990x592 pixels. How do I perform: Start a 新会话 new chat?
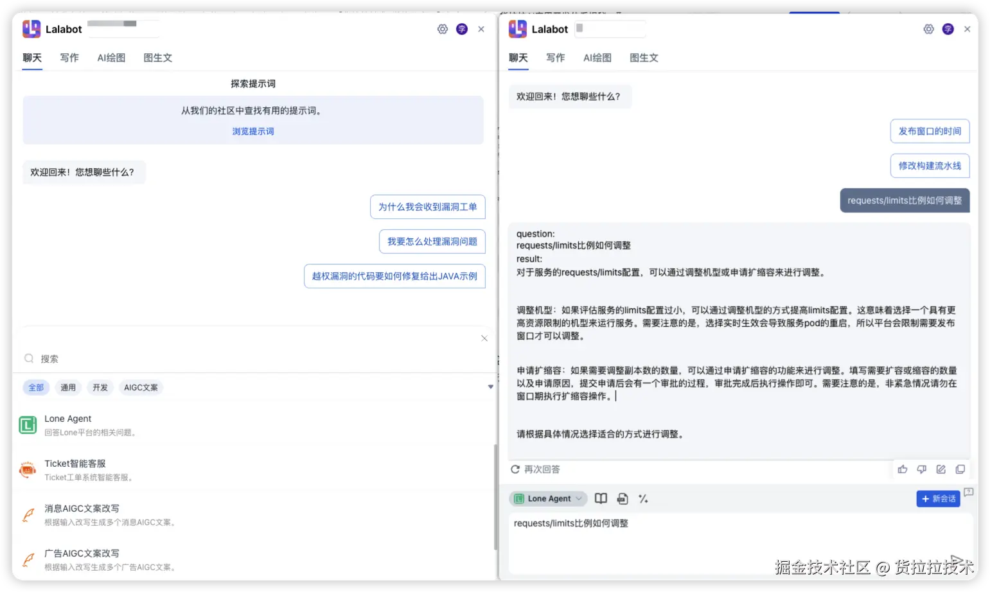click(x=938, y=498)
